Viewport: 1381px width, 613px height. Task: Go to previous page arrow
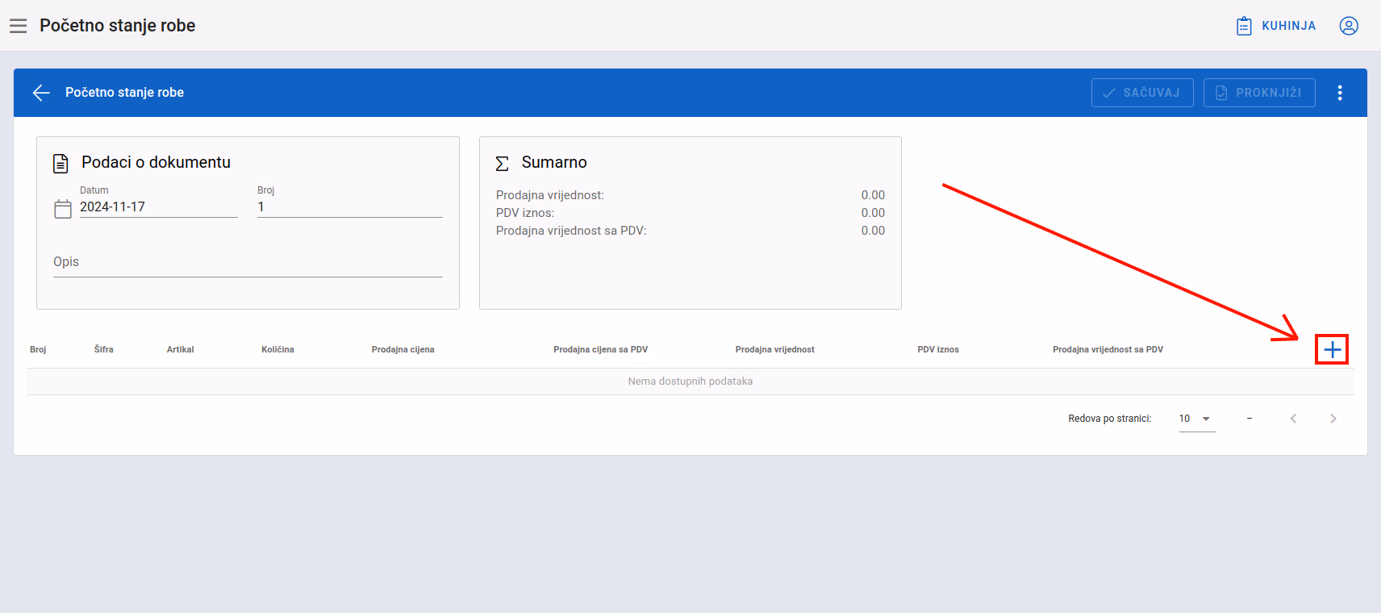[x=1293, y=419]
